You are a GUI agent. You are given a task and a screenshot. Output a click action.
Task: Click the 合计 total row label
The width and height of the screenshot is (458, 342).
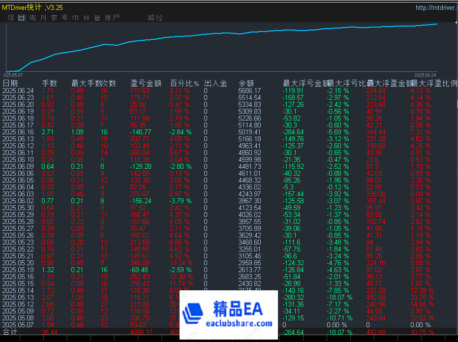[x=10, y=332]
